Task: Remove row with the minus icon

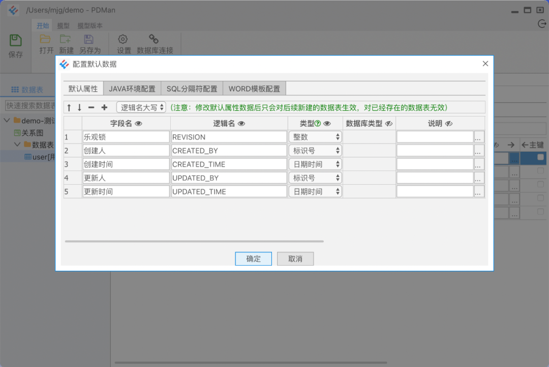Action: (91, 107)
